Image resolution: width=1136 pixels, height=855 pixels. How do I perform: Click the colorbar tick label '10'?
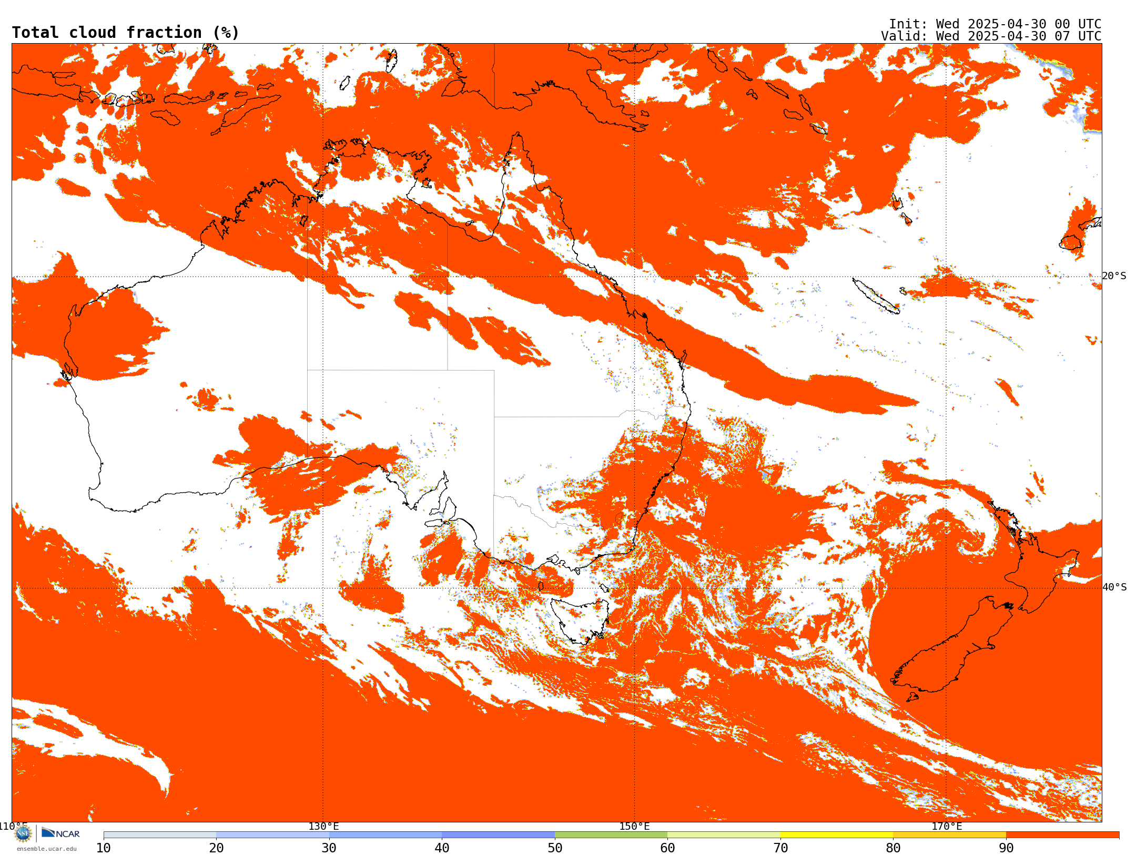pos(104,848)
